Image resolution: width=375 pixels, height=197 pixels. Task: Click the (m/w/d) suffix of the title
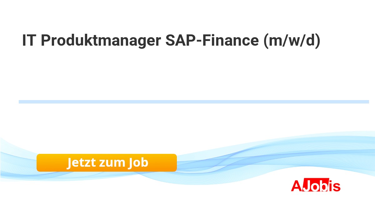292,41
